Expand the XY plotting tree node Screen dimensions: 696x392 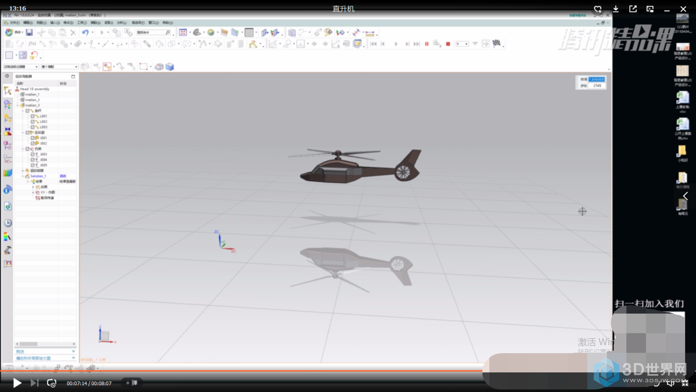point(33,192)
